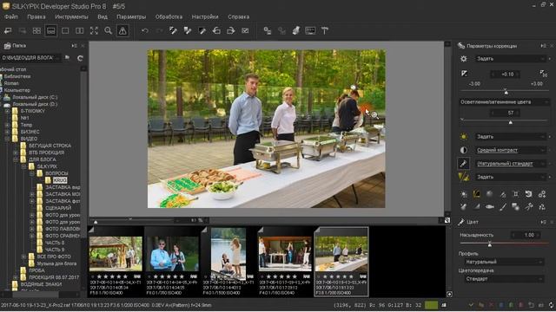Screen dimensions: 556x312
Task: Switch to thumbnail grid view mode
Action: [36, 31]
